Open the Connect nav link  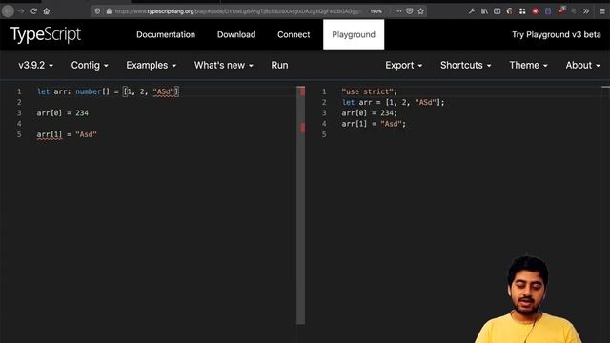point(294,34)
